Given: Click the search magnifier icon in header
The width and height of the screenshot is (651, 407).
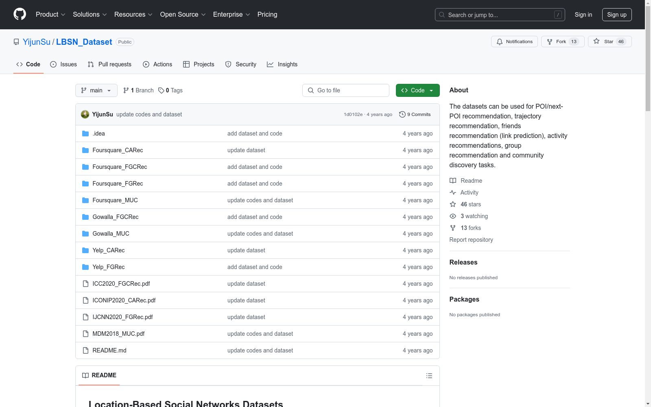Looking at the screenshot, I should click(442, 15).
